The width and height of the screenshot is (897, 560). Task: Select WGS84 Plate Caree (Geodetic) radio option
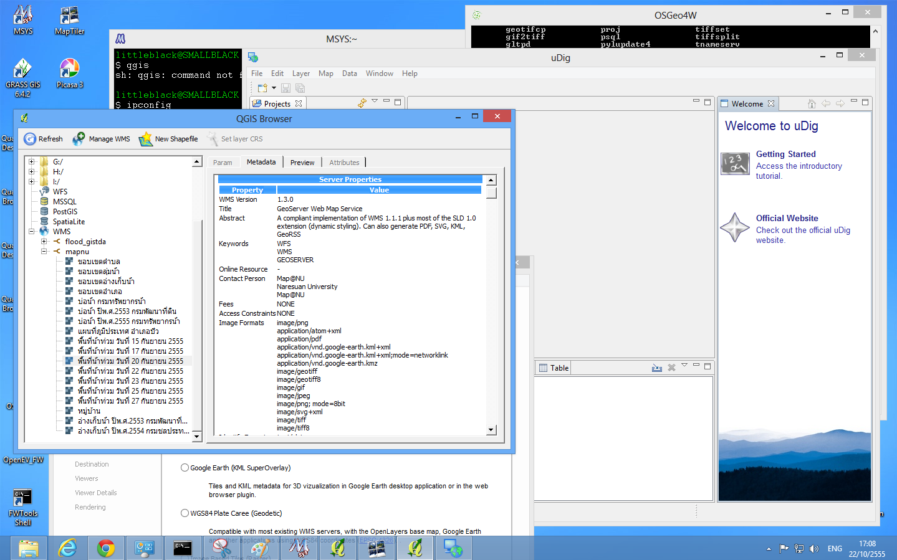pos(185,513)
